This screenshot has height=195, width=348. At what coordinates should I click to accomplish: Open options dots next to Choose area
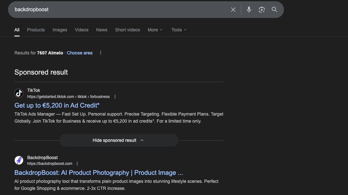(101, 53)
